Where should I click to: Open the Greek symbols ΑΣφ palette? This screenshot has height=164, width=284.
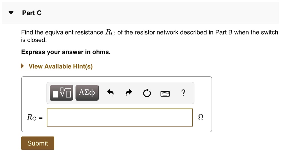click(x=87, y=93)
